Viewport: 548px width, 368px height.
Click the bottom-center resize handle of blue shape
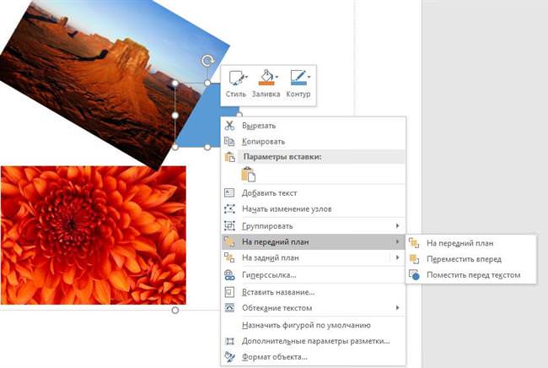tap(207, 147)
